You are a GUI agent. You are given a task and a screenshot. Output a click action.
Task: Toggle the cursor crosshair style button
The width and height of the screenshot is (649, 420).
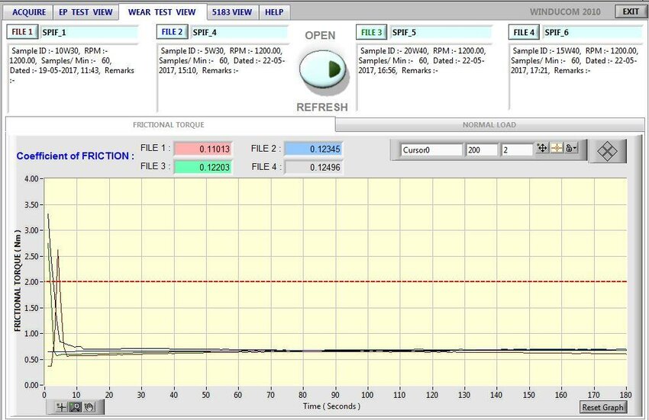coord(557,149)
